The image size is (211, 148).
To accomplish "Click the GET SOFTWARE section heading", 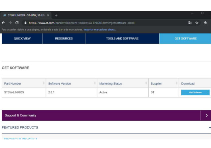I will [15, 68].
